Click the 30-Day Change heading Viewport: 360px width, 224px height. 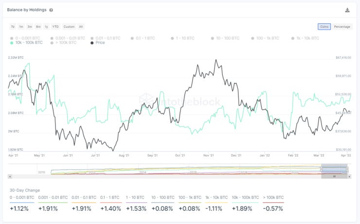point(24,190)
